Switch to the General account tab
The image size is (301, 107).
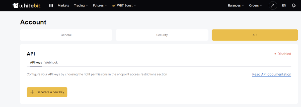(66, 35)
